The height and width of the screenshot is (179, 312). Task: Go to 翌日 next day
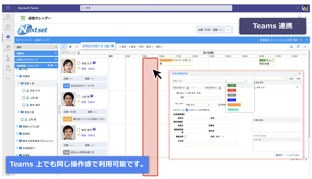(x=150, y=47)
